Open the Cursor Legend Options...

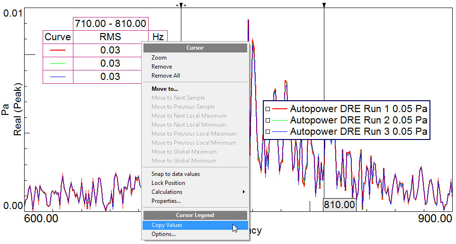coord(163,234)
